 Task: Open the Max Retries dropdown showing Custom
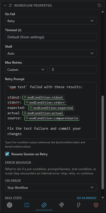point(26,69)
